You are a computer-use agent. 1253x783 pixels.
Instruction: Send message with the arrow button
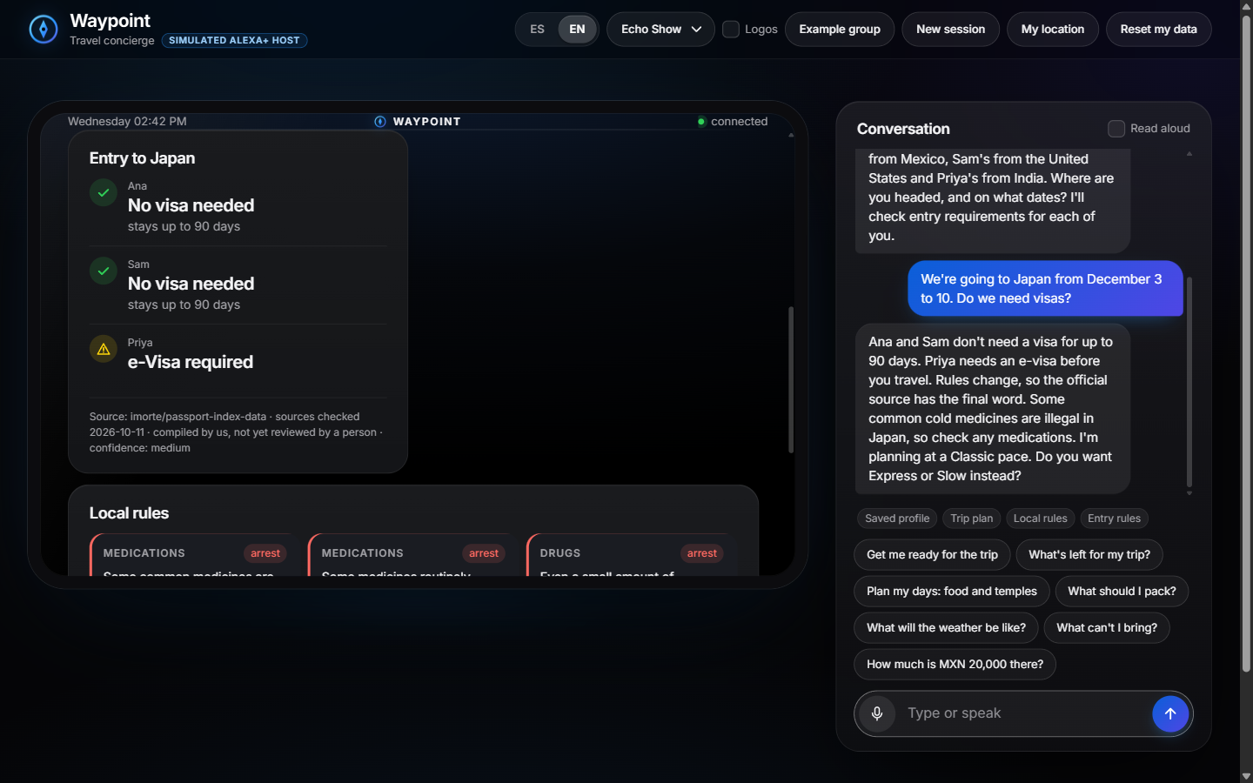click(1170, 713)
